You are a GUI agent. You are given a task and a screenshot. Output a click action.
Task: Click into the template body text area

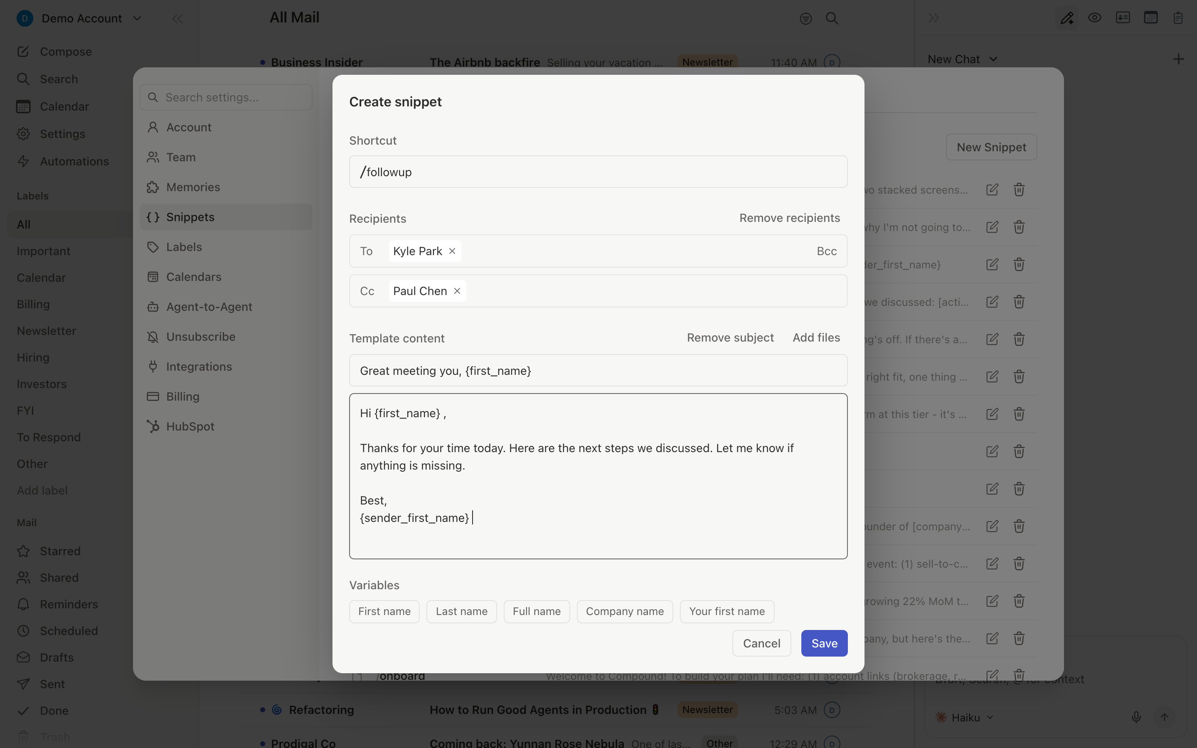598,476
